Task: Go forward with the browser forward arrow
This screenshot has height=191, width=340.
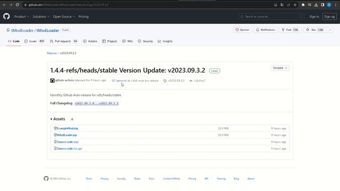Action: click(x=11, y=5)
